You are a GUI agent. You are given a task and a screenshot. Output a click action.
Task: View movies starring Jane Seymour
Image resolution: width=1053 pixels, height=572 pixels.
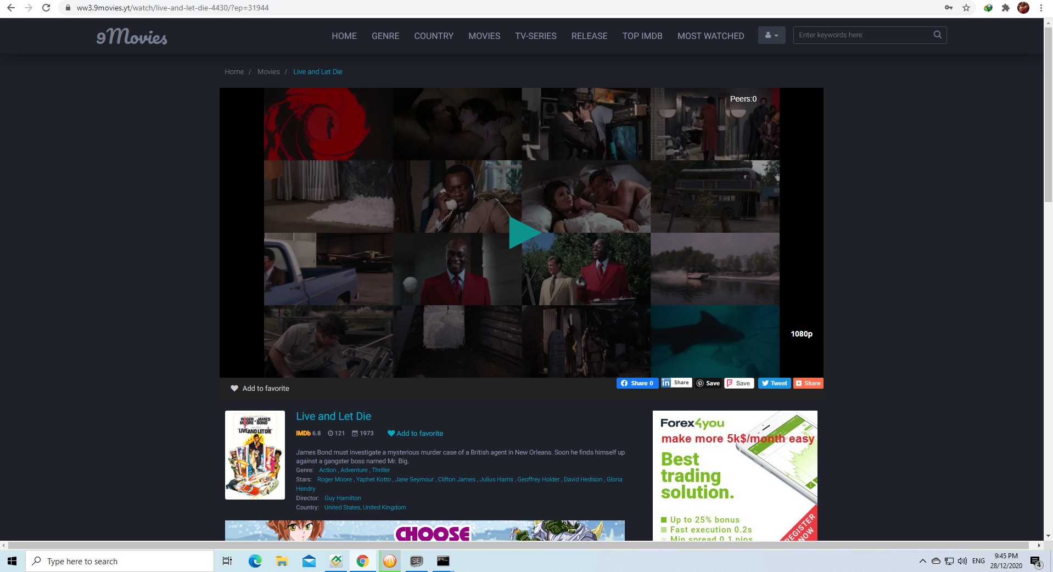(x=415, y=479)
